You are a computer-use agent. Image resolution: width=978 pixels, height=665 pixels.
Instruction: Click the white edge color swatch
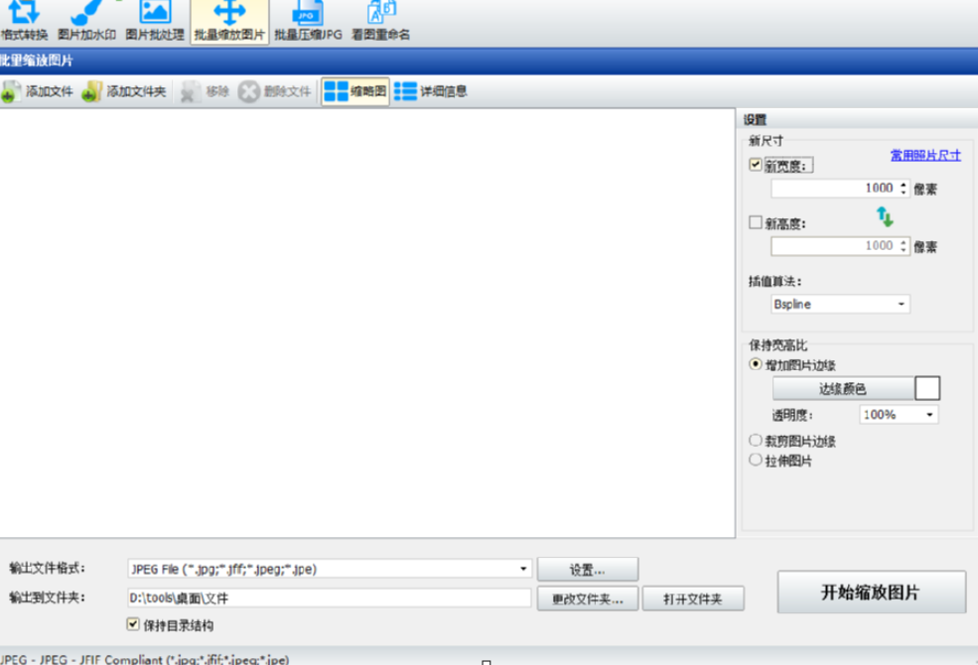point(927,388)
